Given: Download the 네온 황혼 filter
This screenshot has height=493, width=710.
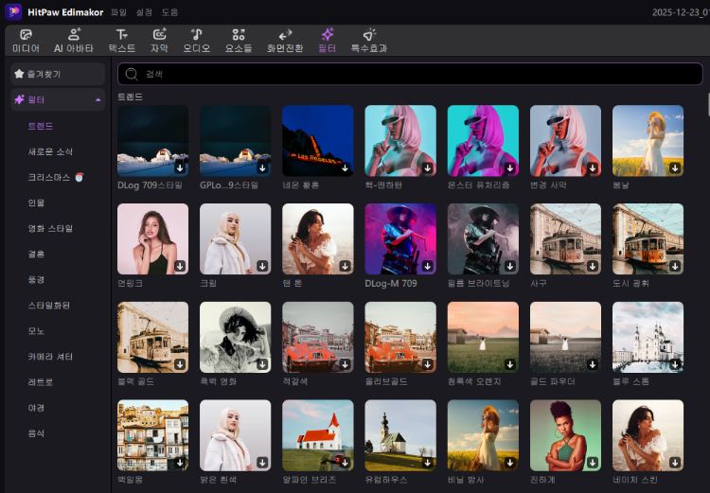Looking at the screenshot, I should [345, 167].
